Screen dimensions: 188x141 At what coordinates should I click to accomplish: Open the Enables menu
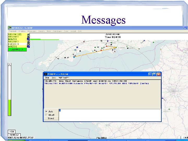click(22, 31)
